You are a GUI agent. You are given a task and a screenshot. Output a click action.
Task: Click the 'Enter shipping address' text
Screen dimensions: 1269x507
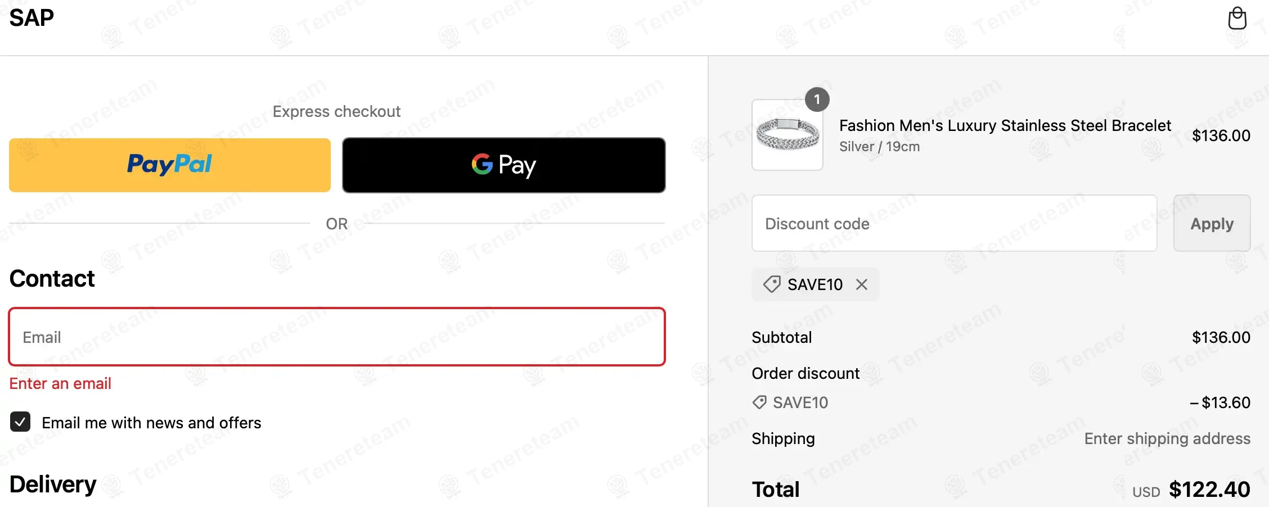(x=1167, y=438)
